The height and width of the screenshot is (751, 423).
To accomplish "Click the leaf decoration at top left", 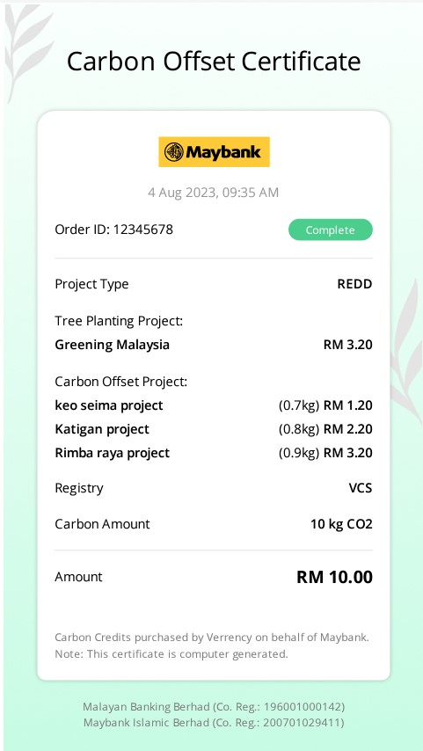I will [x=27, y=50].
